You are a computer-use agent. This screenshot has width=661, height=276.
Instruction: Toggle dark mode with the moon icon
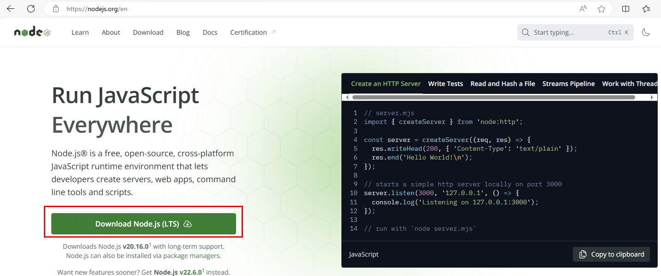pyautogui.click(x=646, y=32)
